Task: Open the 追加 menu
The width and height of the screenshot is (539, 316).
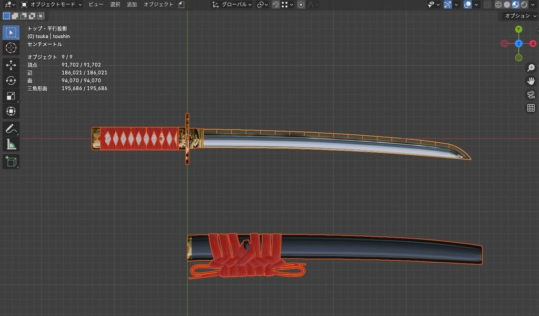Action: coord(132,4)
